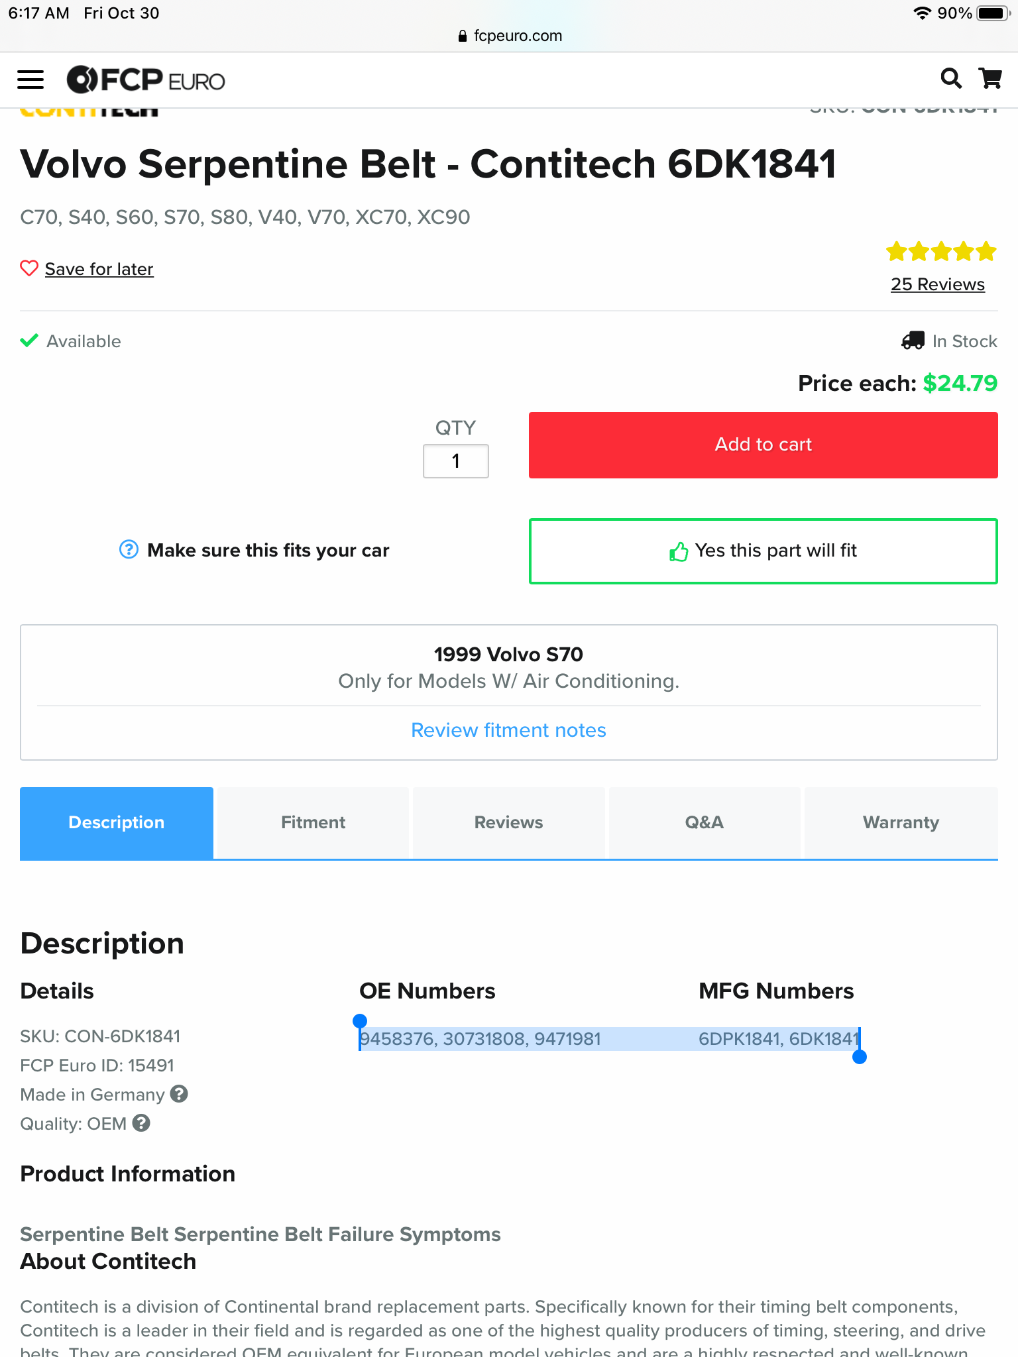
Task: Click Save for later link
Action: [x=99, y=269]
